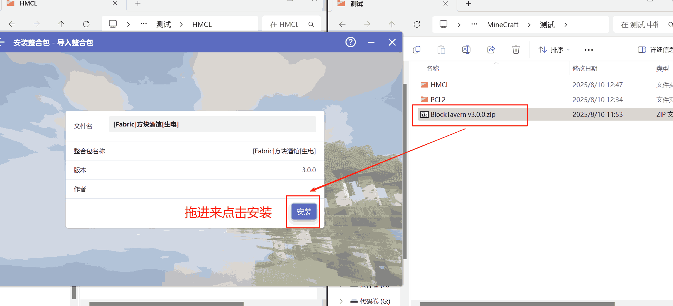Sort by 修改日期 column header
The image size is (673, 306).
(x=585, y=69)
